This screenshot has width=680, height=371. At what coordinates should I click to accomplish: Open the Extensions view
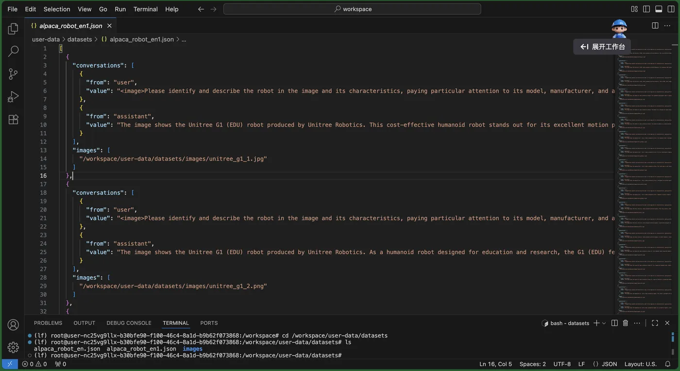click(x=13, y=119)
